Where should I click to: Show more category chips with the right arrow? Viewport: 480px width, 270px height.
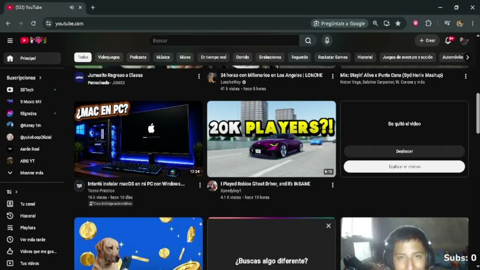(467, 57)
